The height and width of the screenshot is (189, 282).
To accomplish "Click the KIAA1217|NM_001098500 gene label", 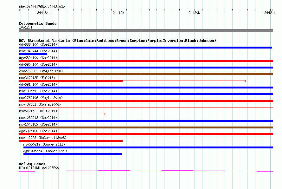I will point(39,168).
